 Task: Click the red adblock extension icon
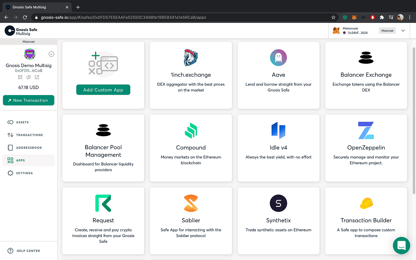click(x=373, y=17)
